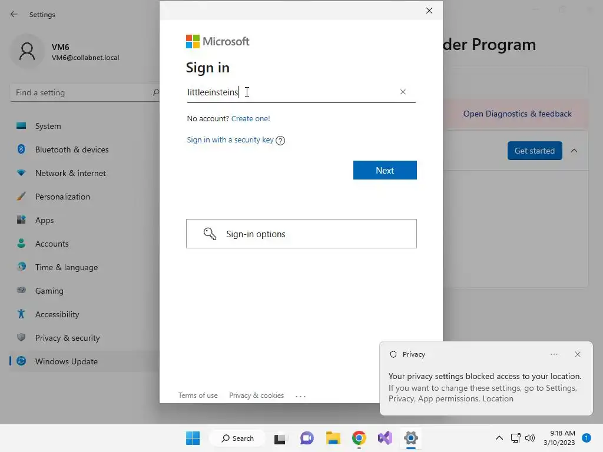Click the Accessibility figure icon

[x=21, y=314]
